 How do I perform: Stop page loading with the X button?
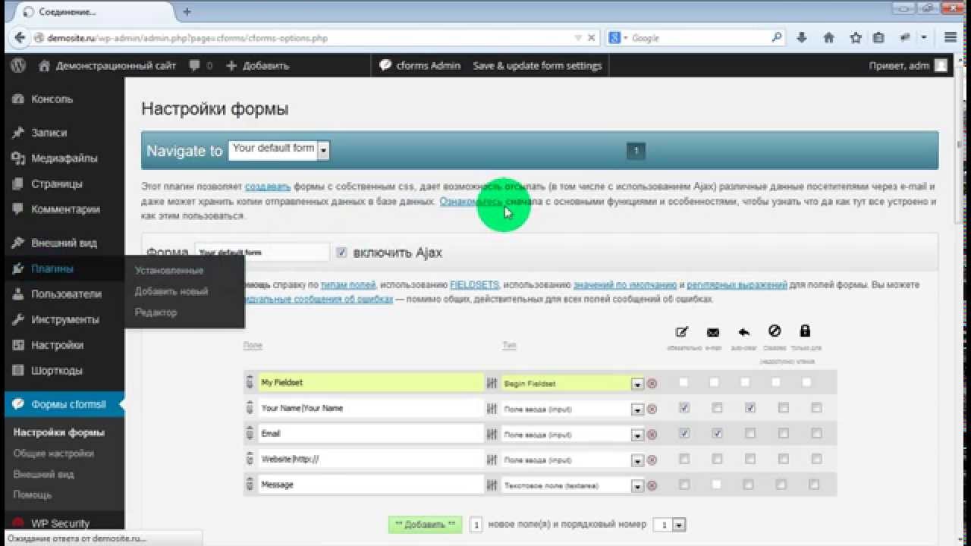(592, 37)
